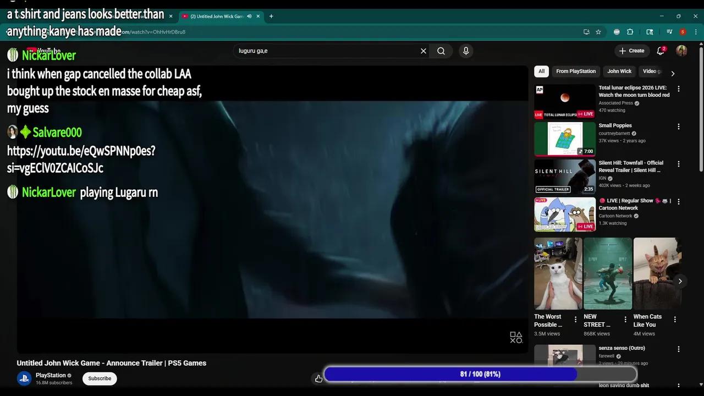Subscribe to PlayStation channel

coord(100,378)
